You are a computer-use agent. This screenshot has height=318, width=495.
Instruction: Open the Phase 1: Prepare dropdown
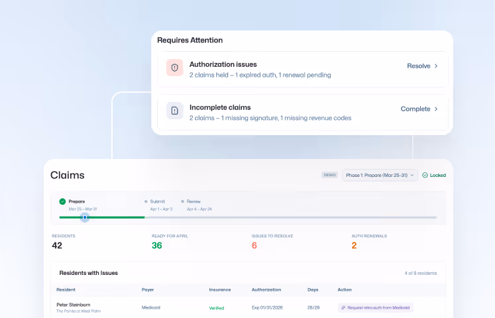(x=380, y=175)
